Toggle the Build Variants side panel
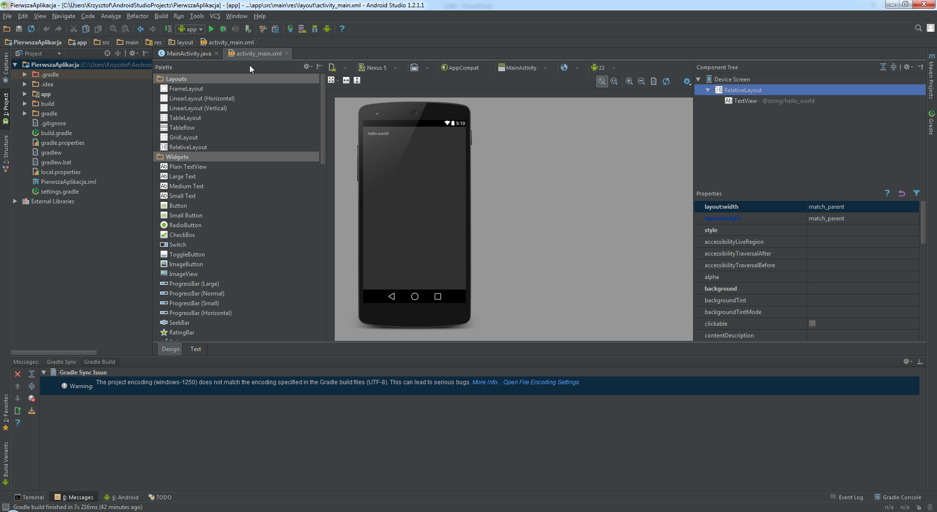 click(x=5, y=463)
